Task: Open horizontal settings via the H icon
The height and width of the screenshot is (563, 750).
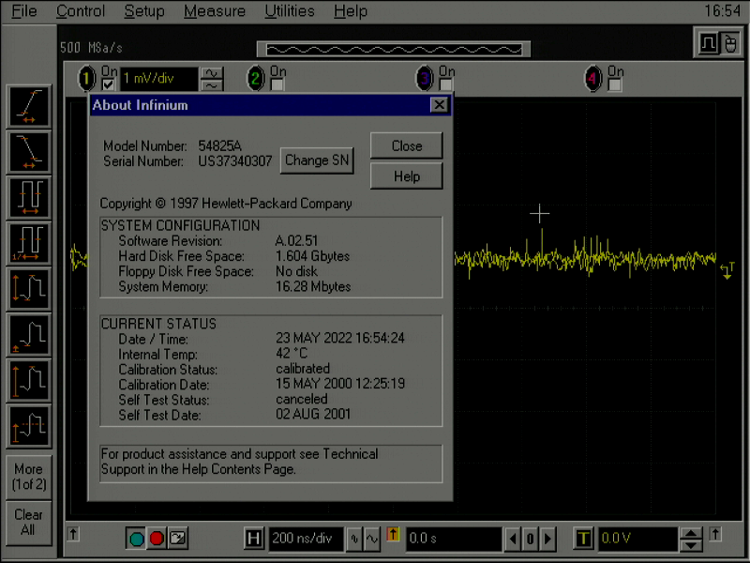Action: click(254, 539)
